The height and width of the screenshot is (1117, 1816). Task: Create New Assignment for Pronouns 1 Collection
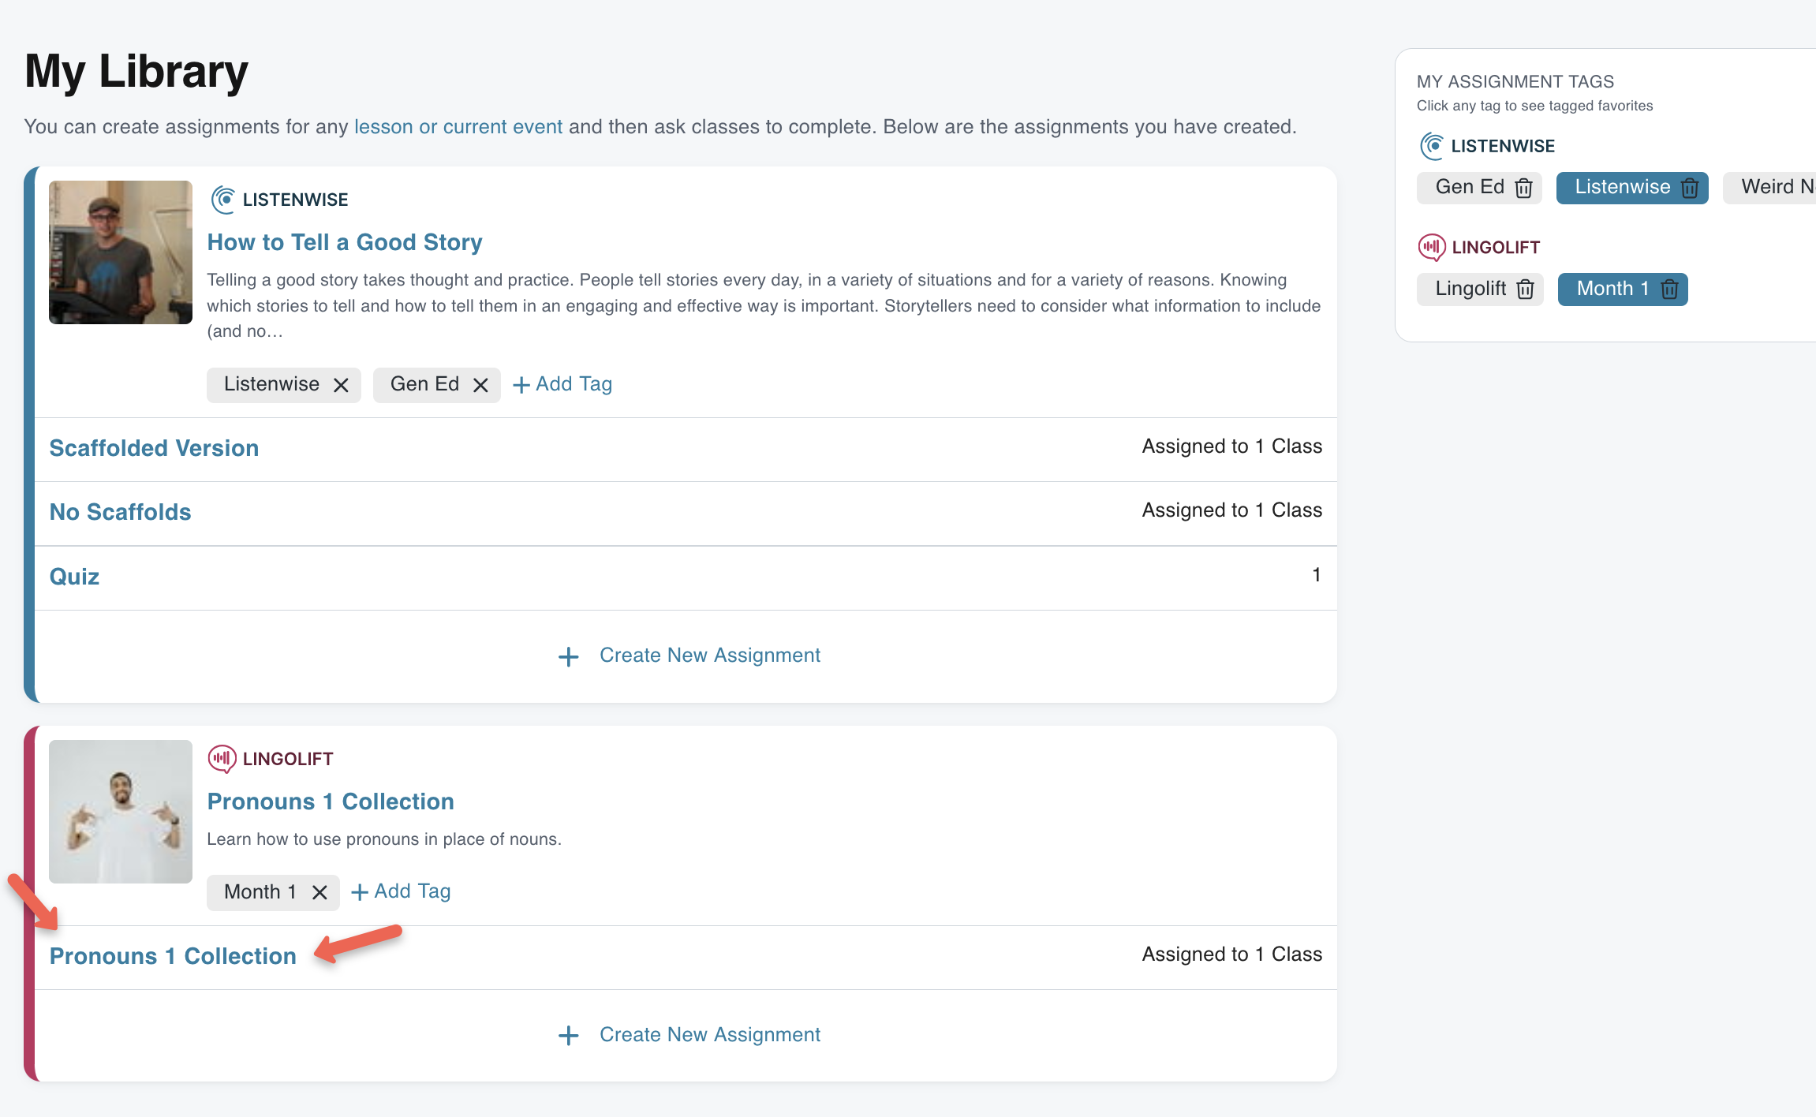click(689, 1035)
